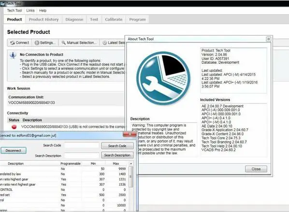Click the red VOCOM not-connected status icon
Screen dimensions: 289x212
pos(14,127)
